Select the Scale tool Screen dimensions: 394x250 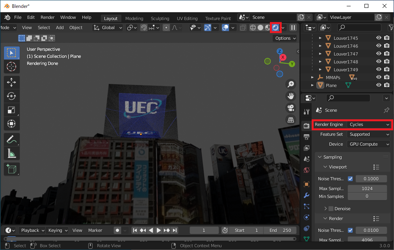coord(11,110)
